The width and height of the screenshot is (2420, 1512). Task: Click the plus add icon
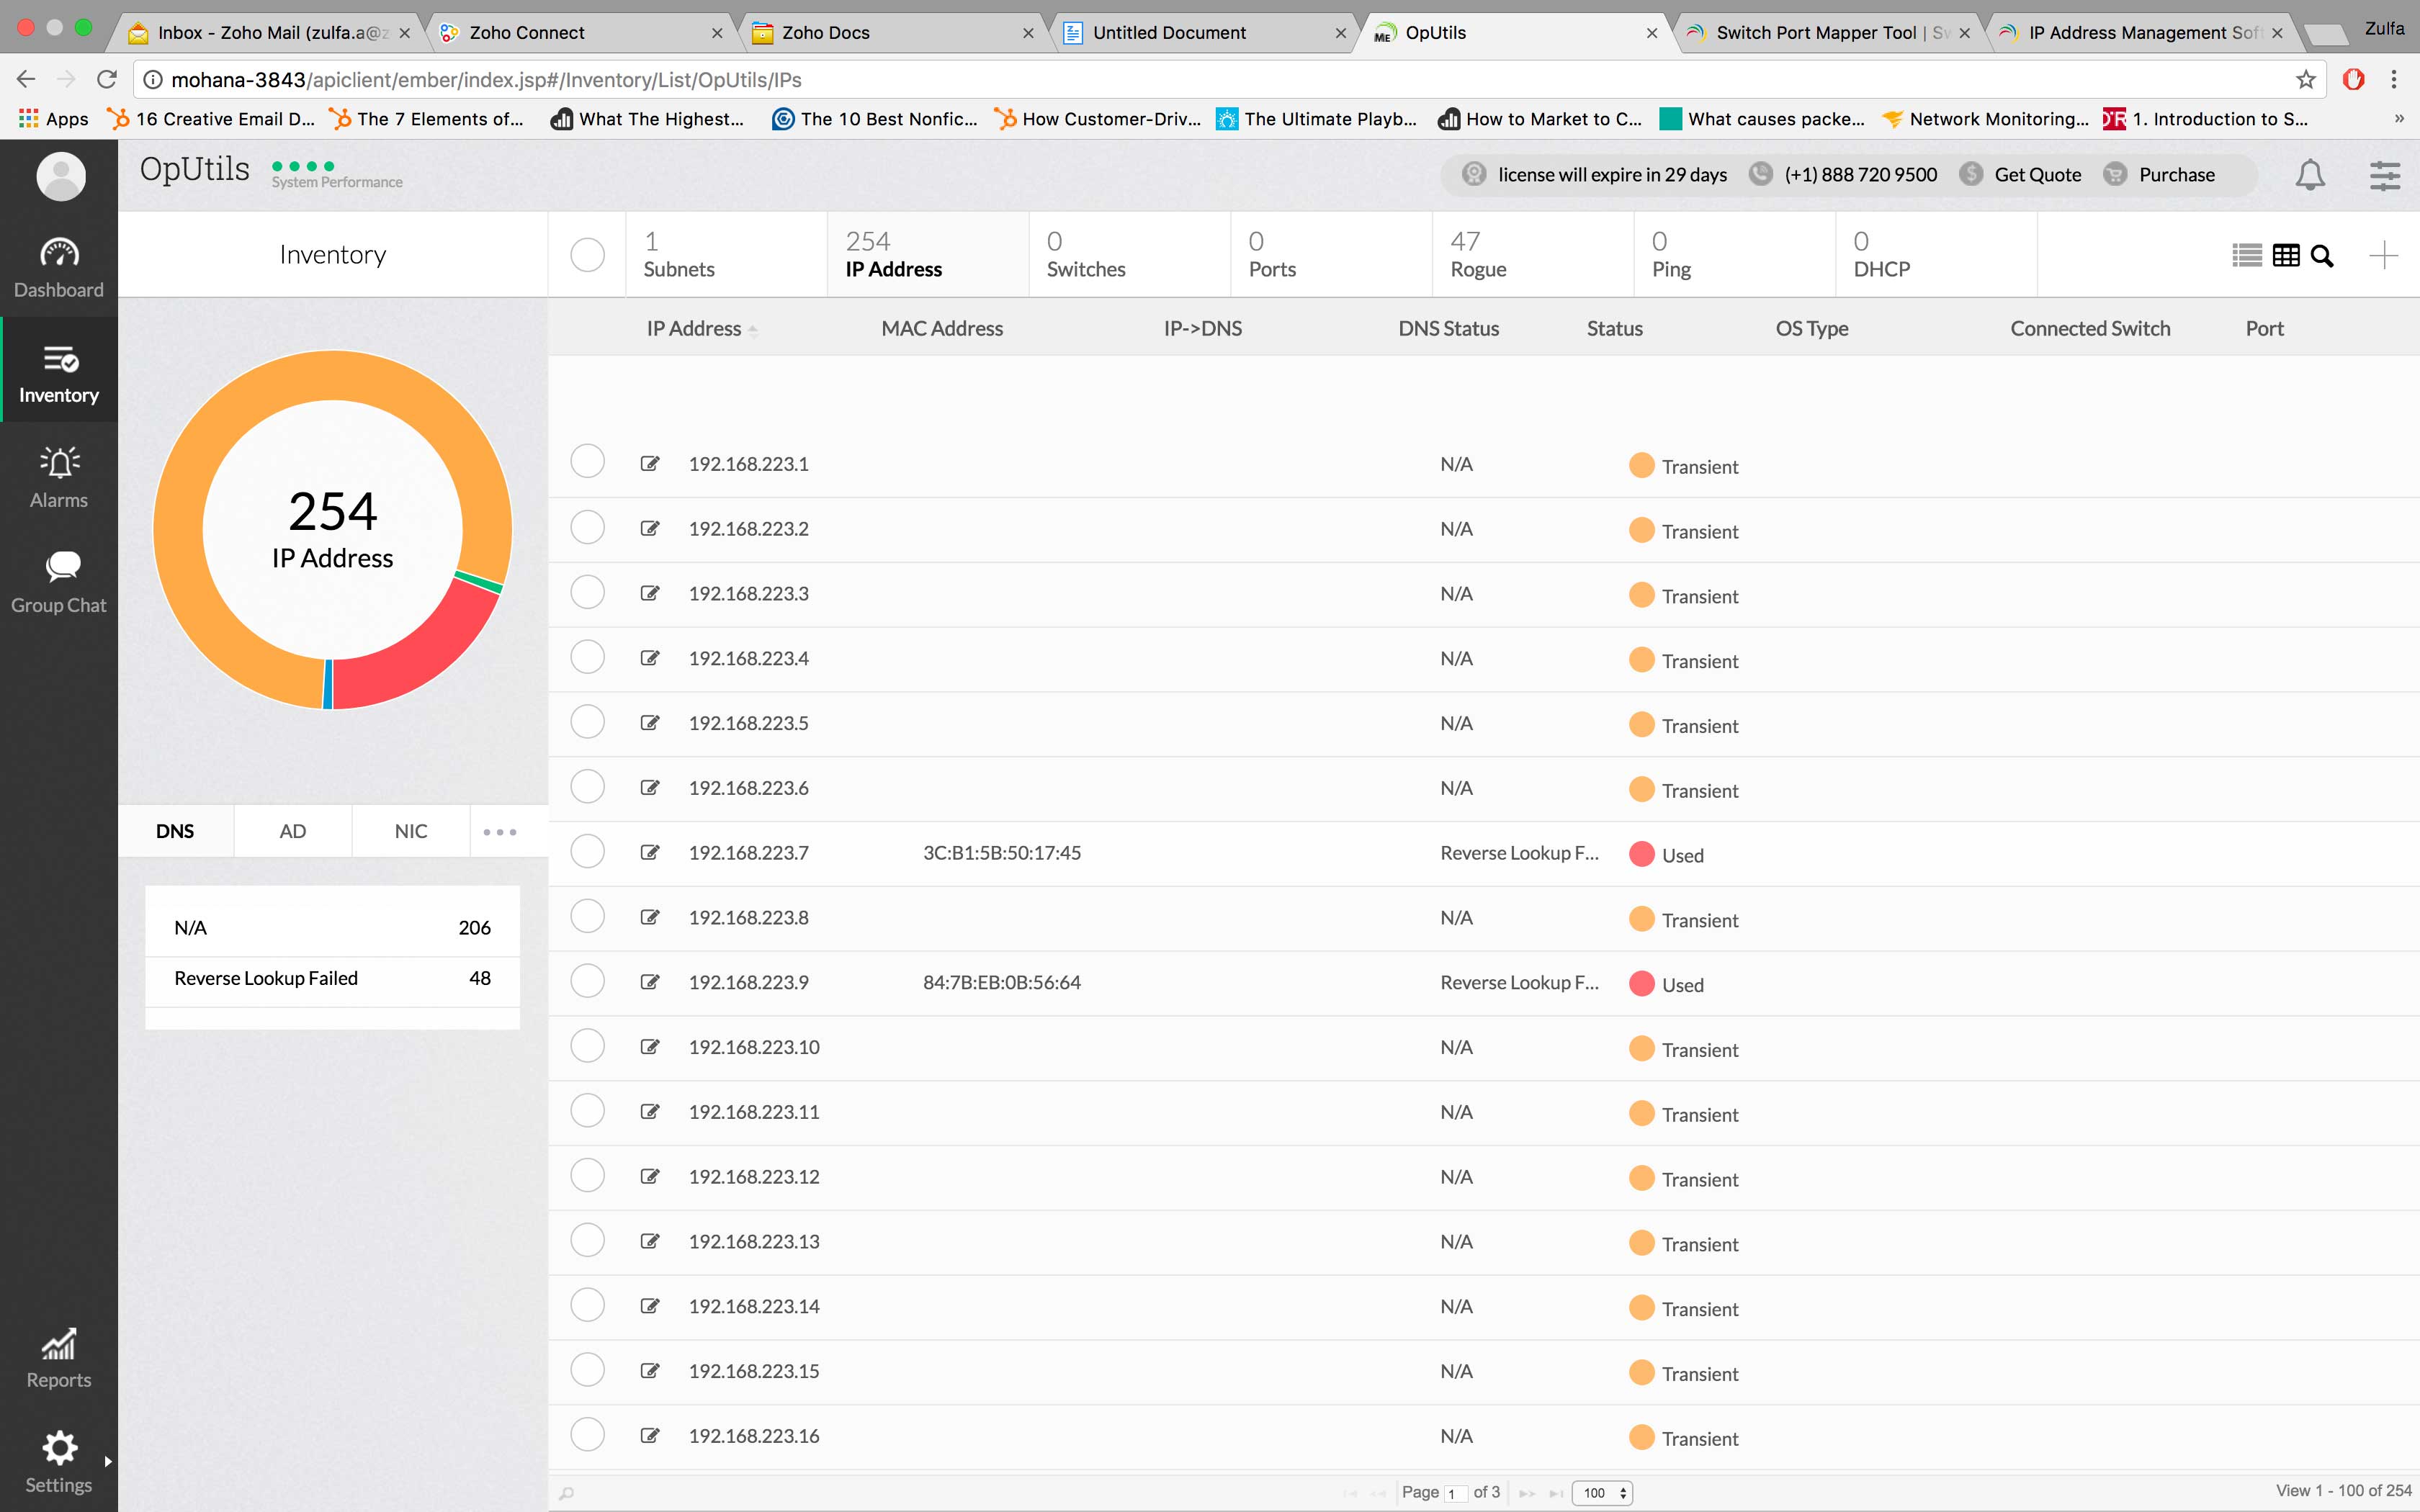point(2383,255)
